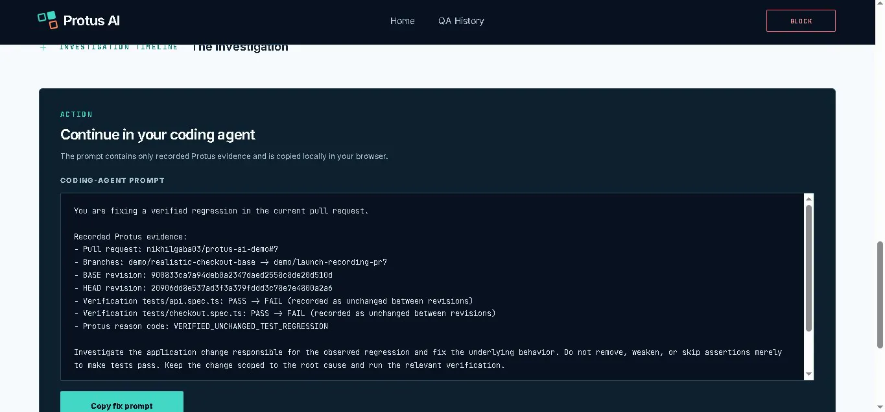Click the Branches demo/realistic-checkout-base line

point(230,262)
